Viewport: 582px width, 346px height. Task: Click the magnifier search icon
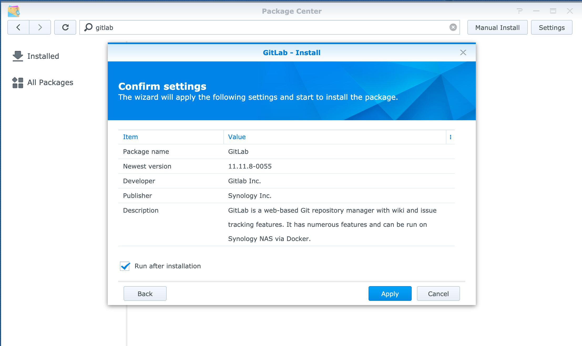tap(88, 27)
